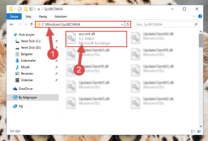This screenshot has width=208, height=141.
Task: Click the Properties checkmark icon in title bar
Action: click(20, 9)
